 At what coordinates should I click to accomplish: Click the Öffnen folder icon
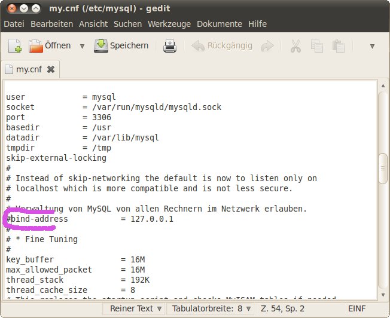point(36,46)
